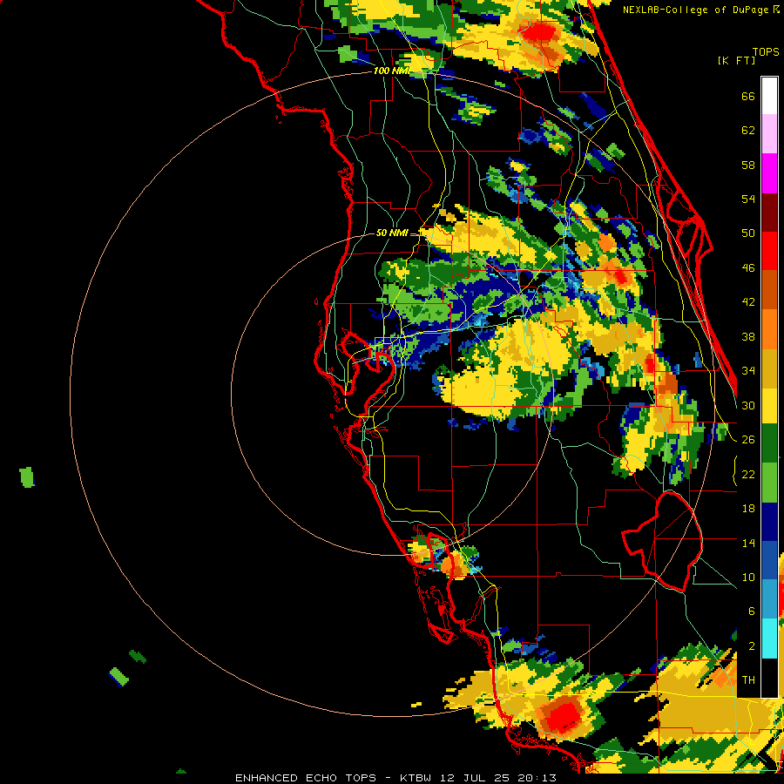This screenshot has width=784, height=784.
Task: Pick the magenta swatch in the color scale
Action: (x=769, y=173)
